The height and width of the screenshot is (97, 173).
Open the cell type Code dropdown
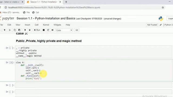[x=64, y=30]
